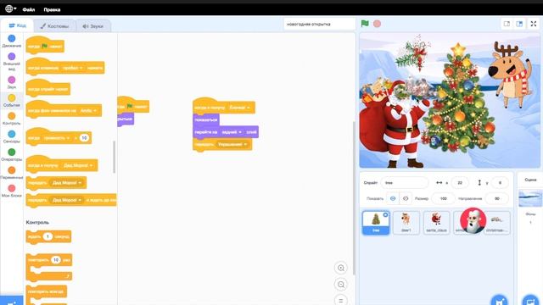Enter full screen stage mode
The width and height of the screenshot is (543, 305).
coord(534,24)
